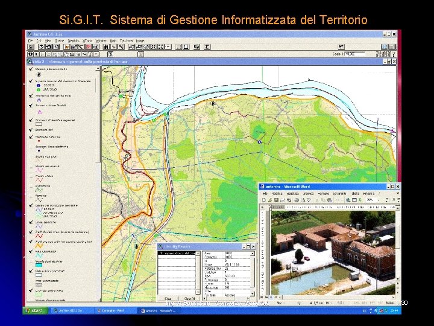This screenshot has width=434, height=326.
Task: Click the cyan rectangle legend symbol
Action: click(39, 265)
